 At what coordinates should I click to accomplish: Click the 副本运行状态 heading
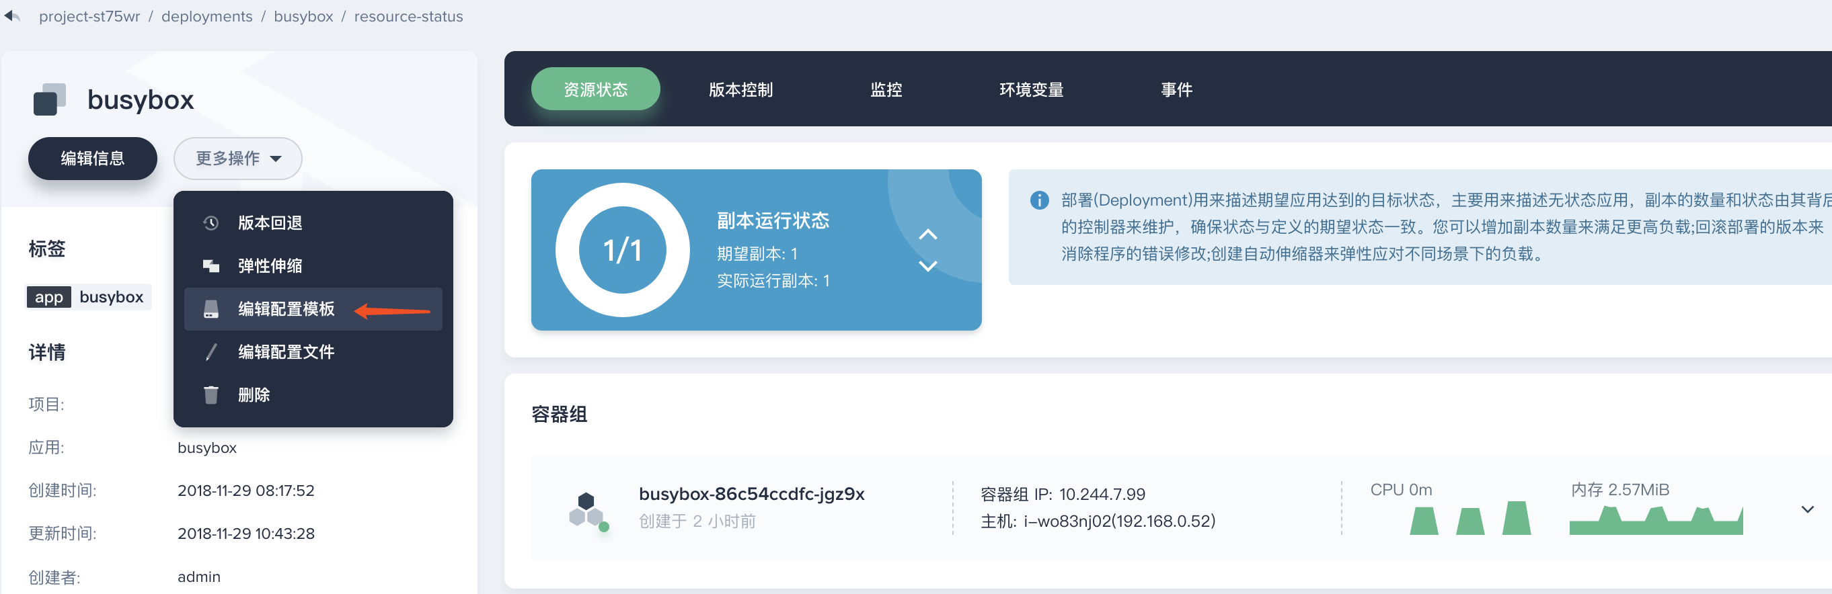pyautogui.click(x=772, y=221)
